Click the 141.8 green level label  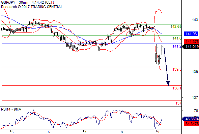(x=177, y=38)
